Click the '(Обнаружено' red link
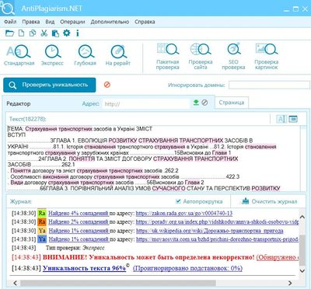Viewport: 311px width, 289px height. [277, 257]
